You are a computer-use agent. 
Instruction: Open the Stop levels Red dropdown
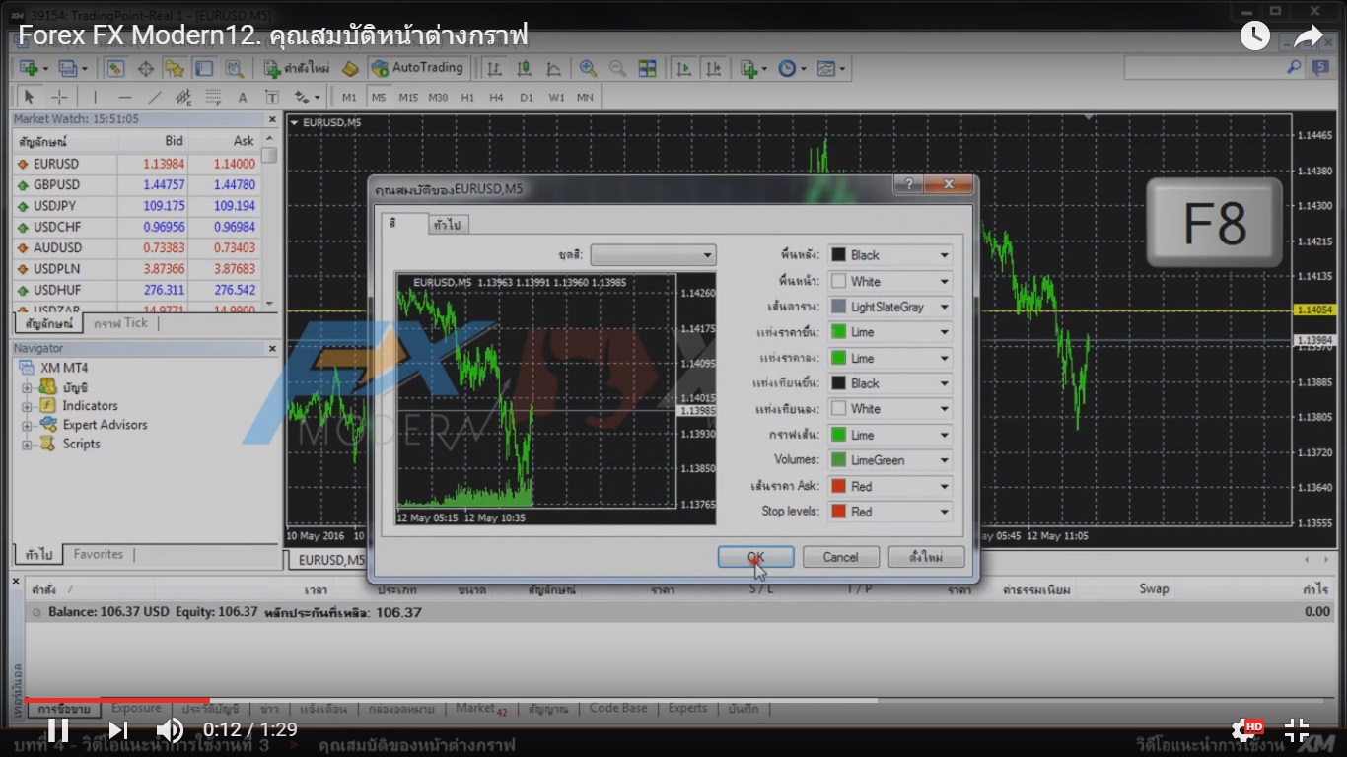tap(890, 512)
